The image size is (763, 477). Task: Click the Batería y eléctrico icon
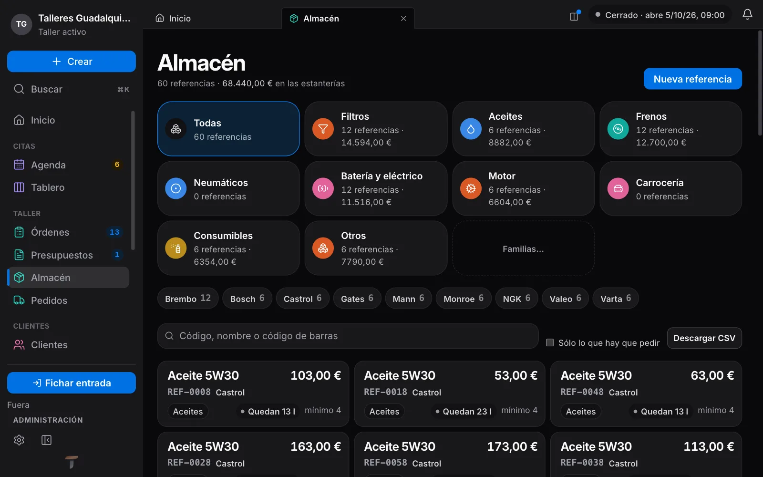click(x=323, y=188)
